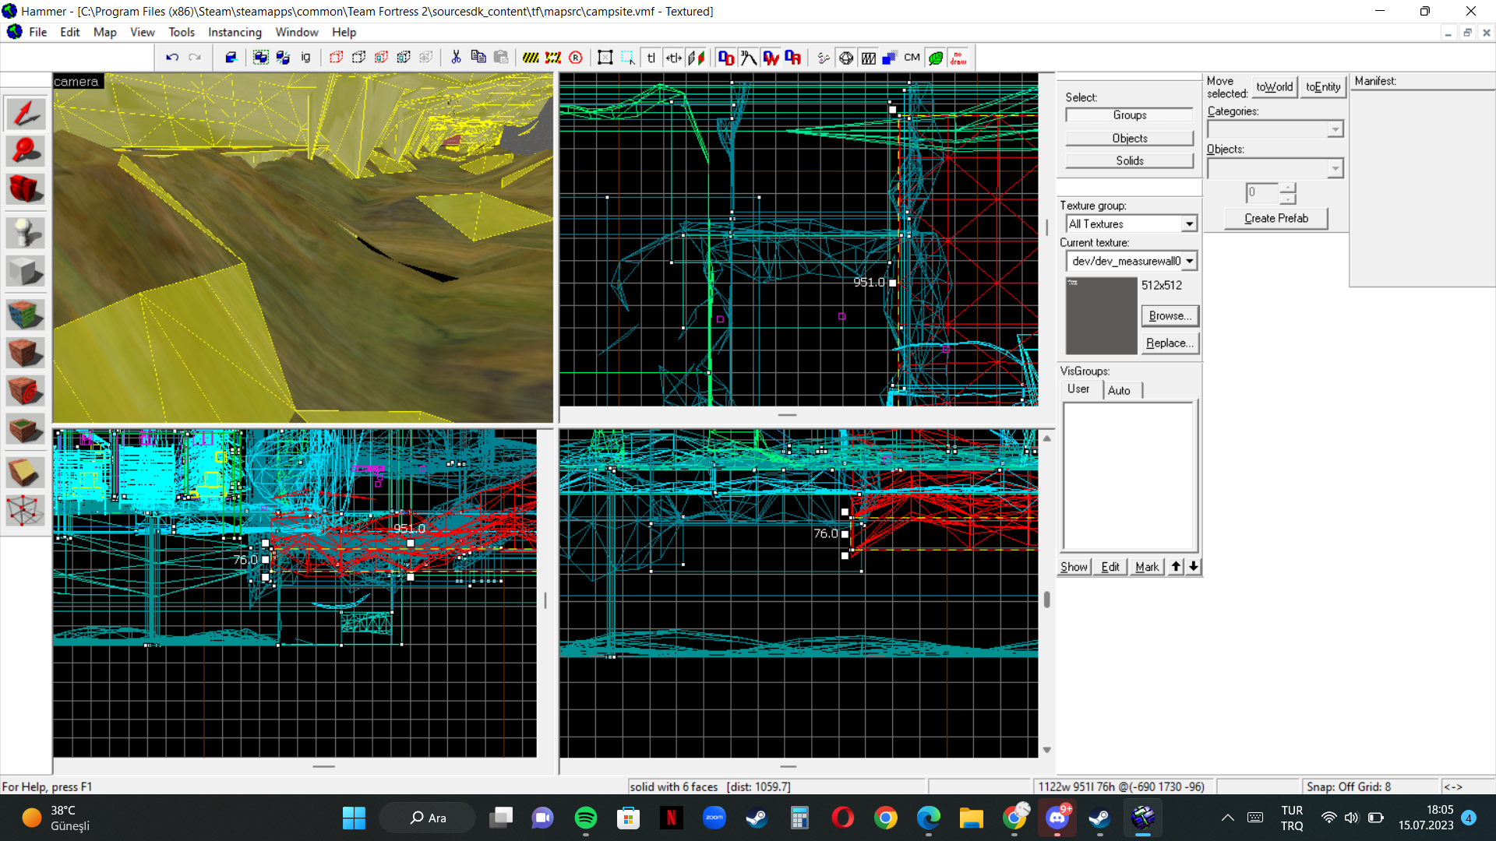Toggle auto-selection dashed box icon
1496x841 pixels.
pyautogui.click(x=628, y=58)
